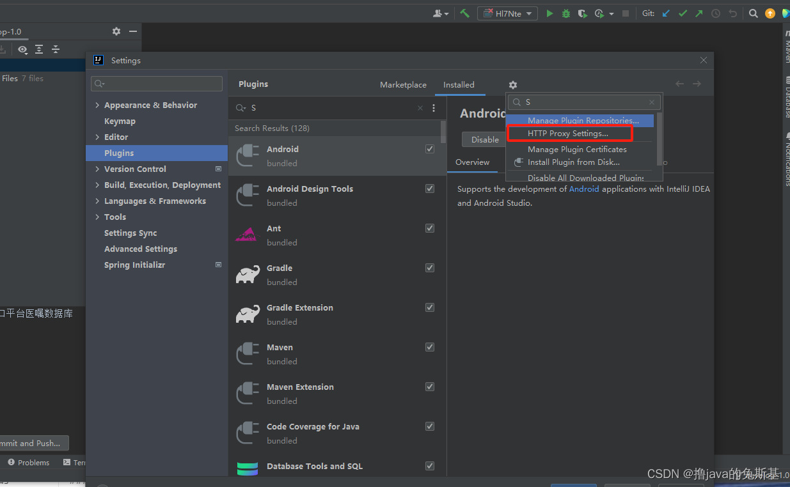Click the plugin list vertical scrollbar
Image resolution: width=790 pixels, height=487 pixels.
coord(443,132)
